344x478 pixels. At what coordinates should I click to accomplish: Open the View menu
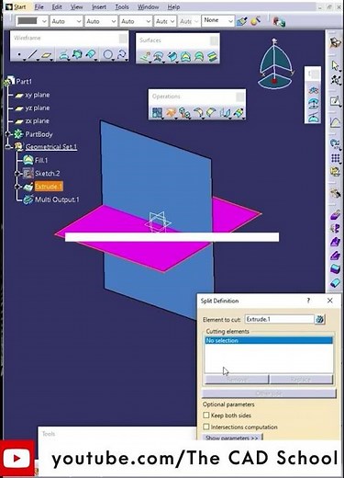(76, 6)
